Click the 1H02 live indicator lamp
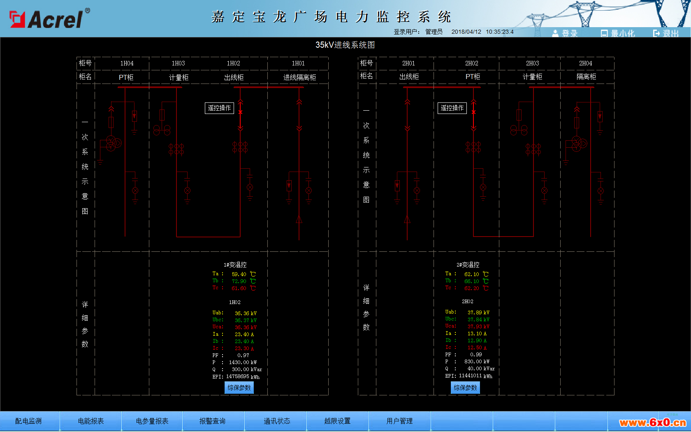 [250, 187]
